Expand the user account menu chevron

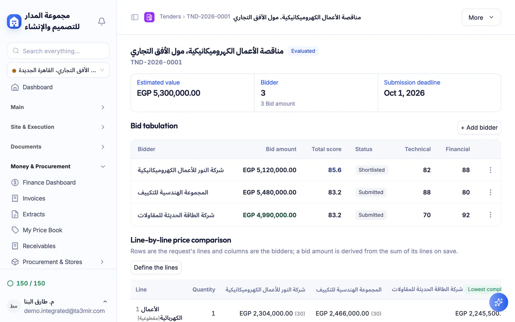pos(105,302)
